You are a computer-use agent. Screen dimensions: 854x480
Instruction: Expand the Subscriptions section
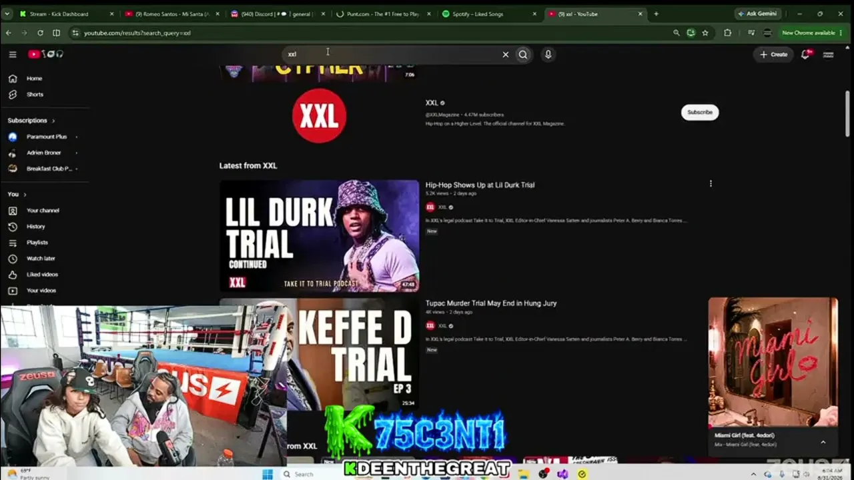tap(31, 121)
